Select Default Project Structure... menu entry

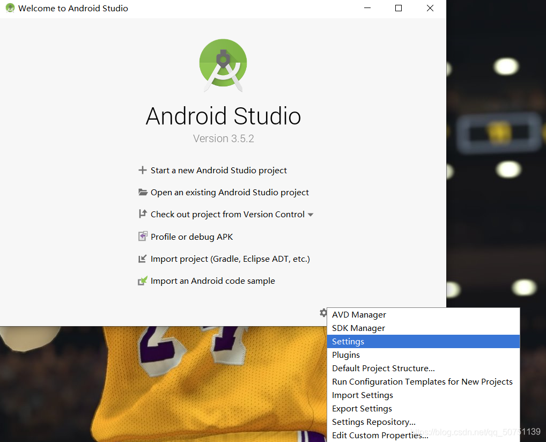click(x=423, y=368)
